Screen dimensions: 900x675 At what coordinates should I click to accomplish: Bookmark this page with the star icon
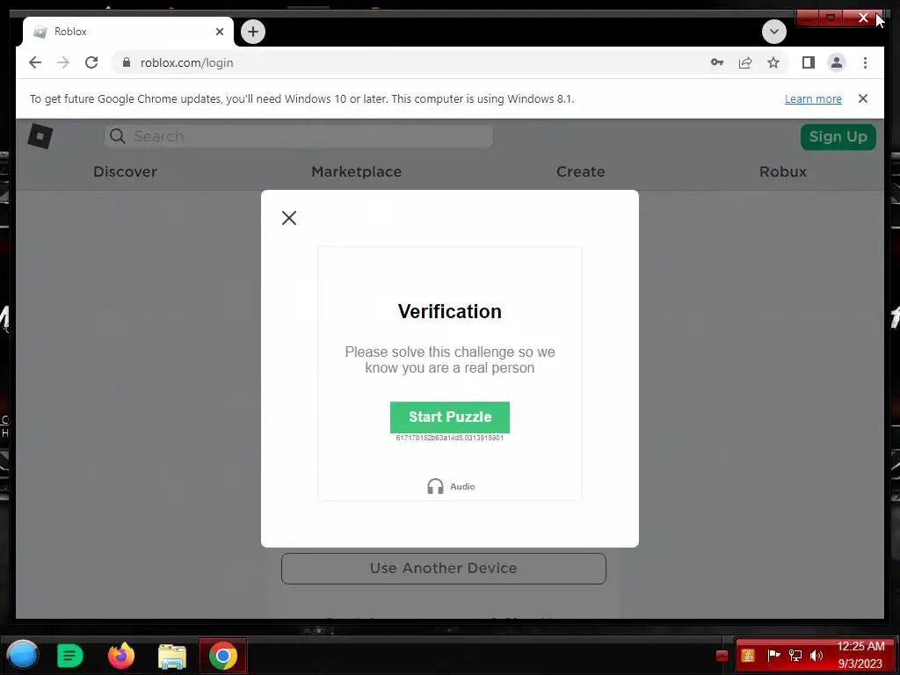click(x=773, y=62)
